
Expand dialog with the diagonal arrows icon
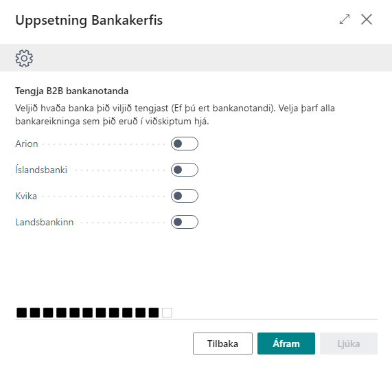[x=345, y=19]
